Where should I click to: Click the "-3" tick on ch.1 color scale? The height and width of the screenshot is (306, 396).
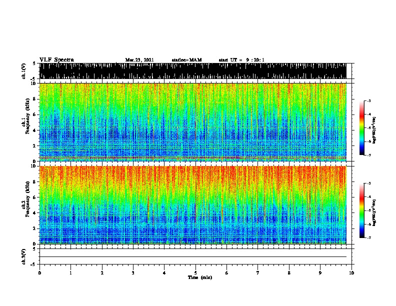tap(368, 100)
